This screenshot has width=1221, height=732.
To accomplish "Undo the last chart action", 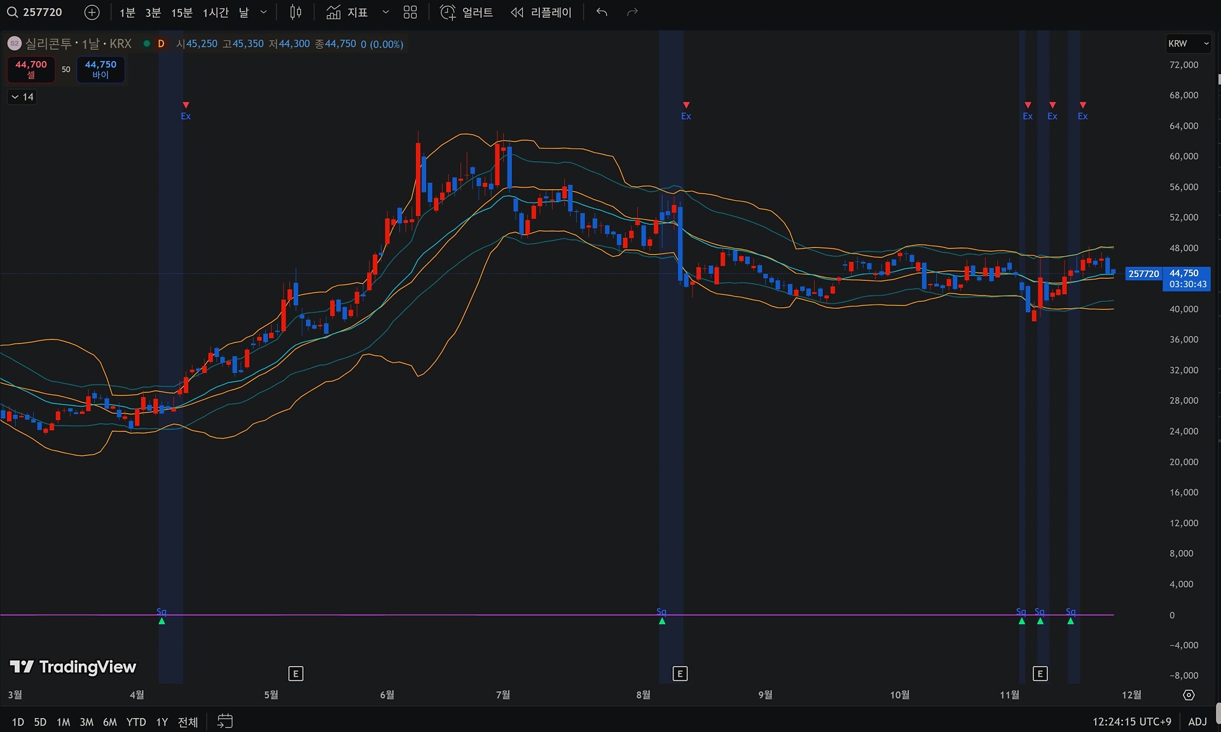I will (602, 12).
